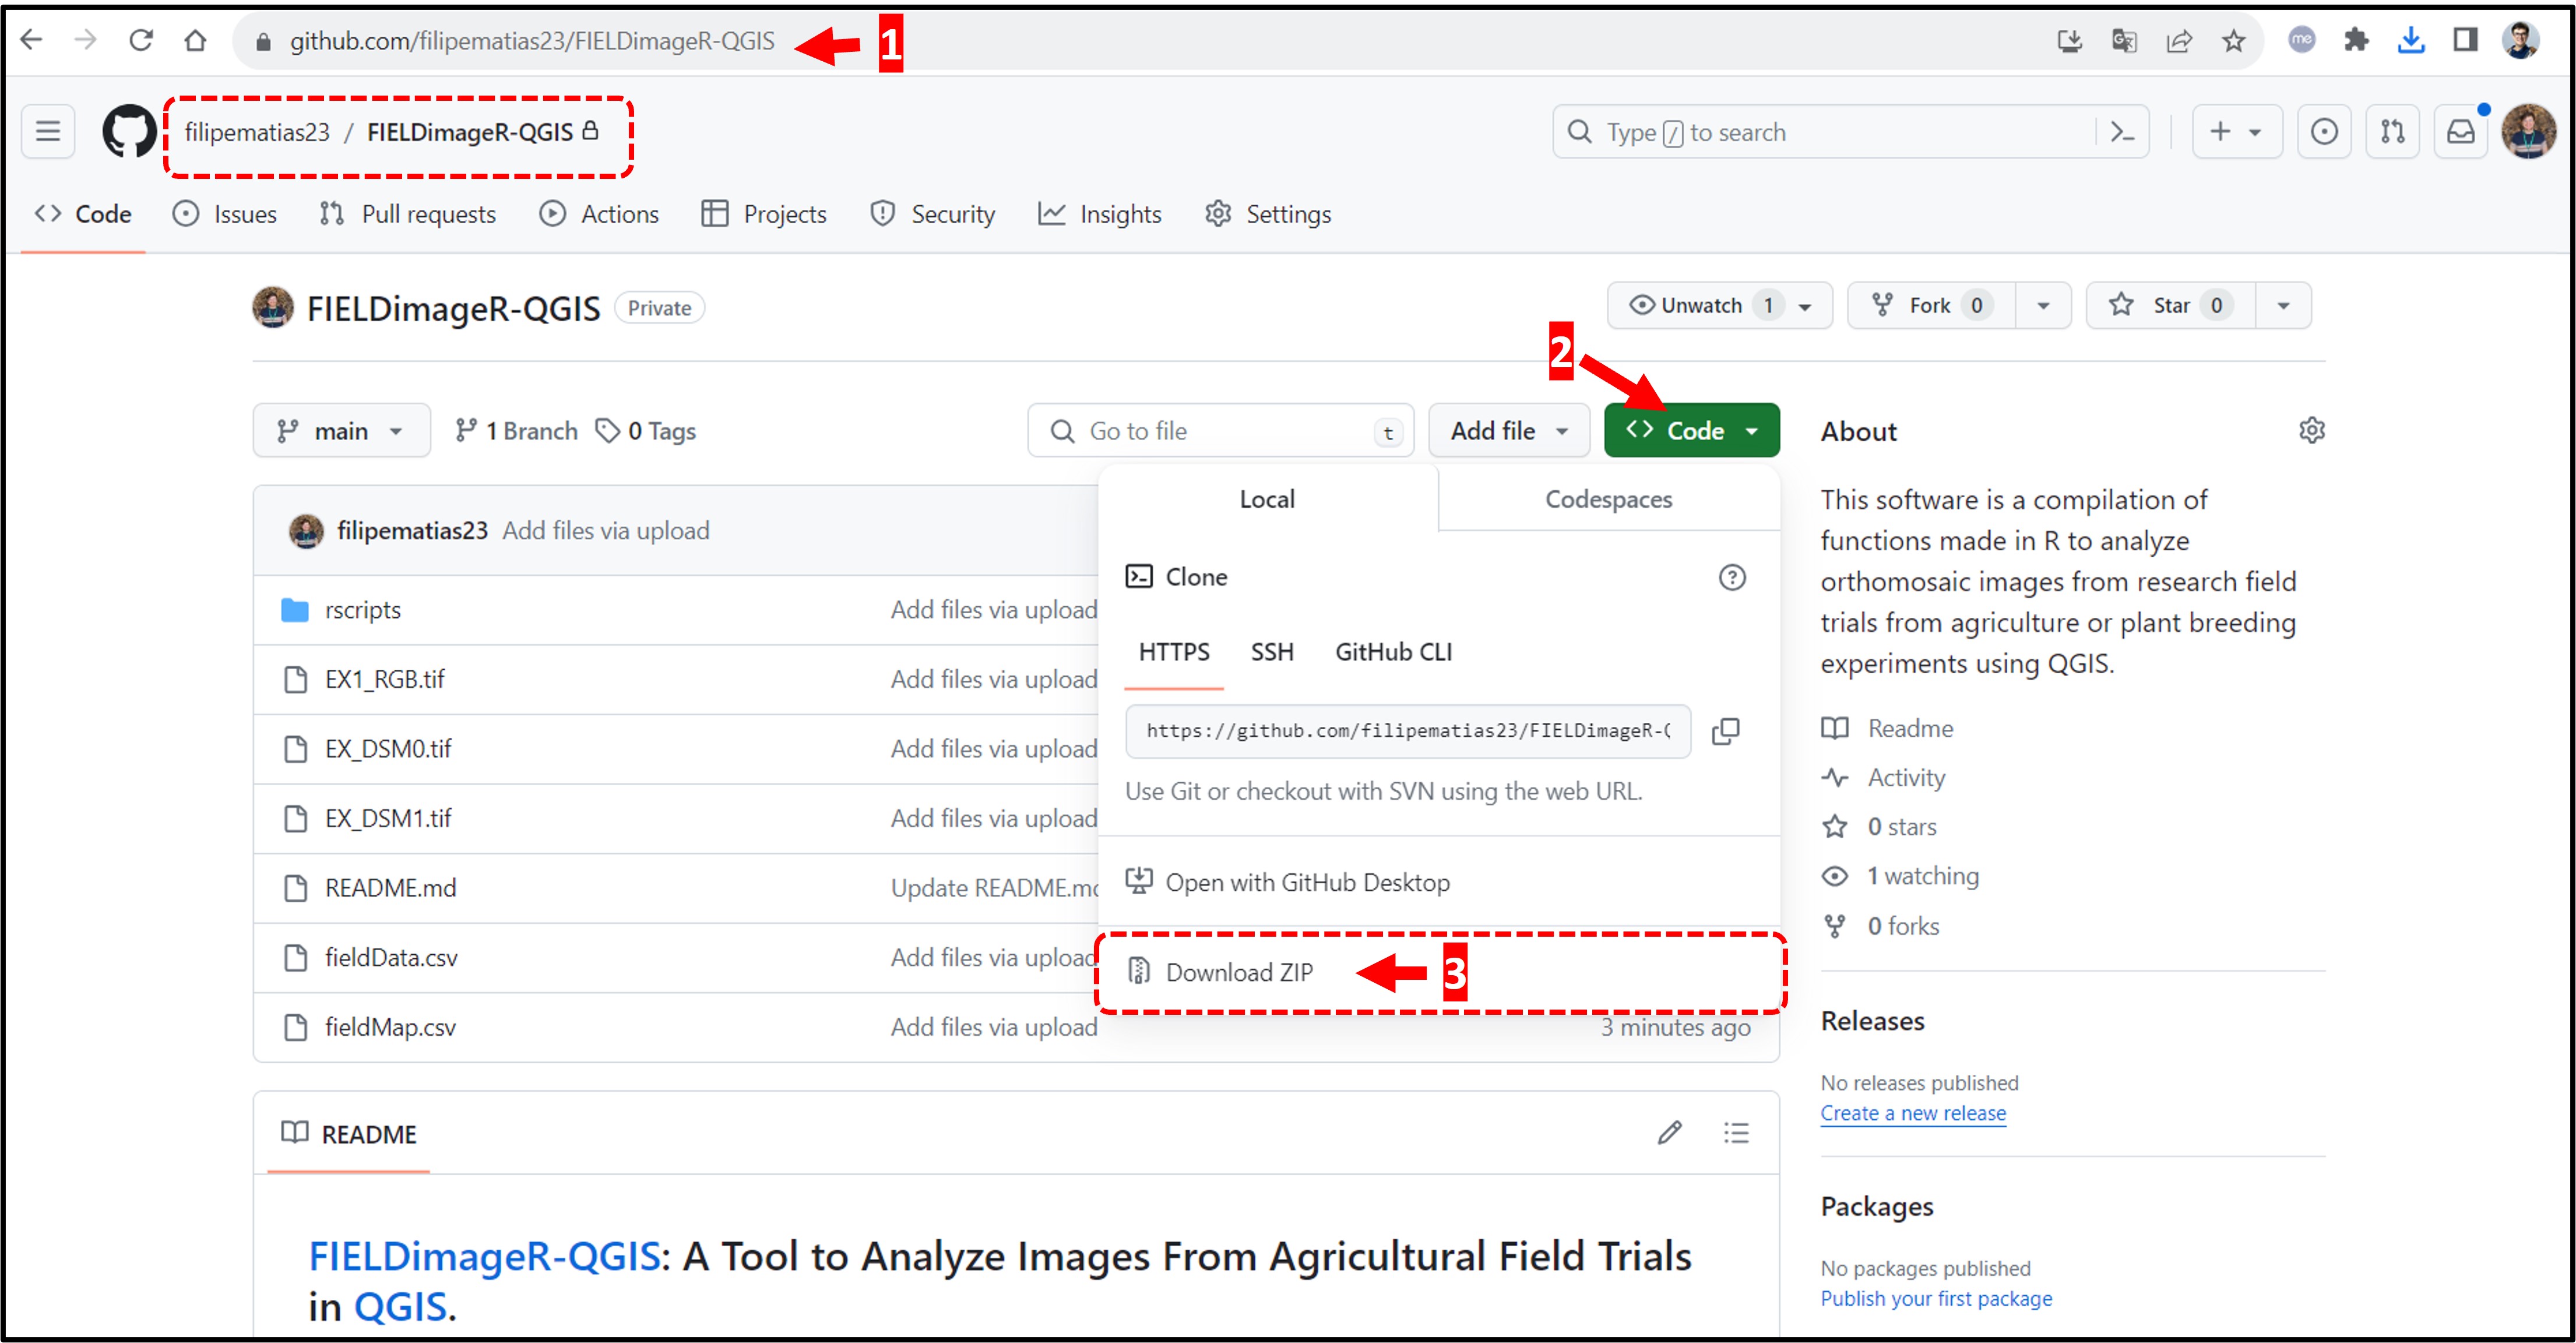The height and width of the screenshot is (1343, 2576).
Task: Copy the HTTPS clone URL to clipboard
Action: coord(1725,731)
